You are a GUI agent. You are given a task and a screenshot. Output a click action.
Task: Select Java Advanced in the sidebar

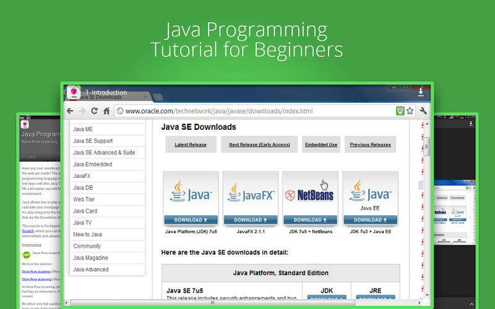tap(107, 269)
